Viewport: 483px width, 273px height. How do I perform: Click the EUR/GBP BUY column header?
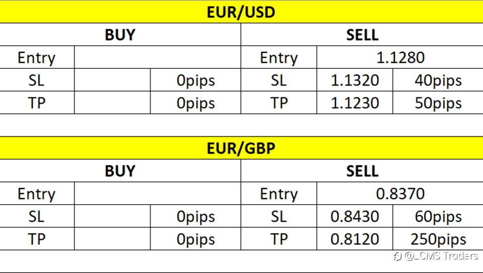[x=120, y=170]
